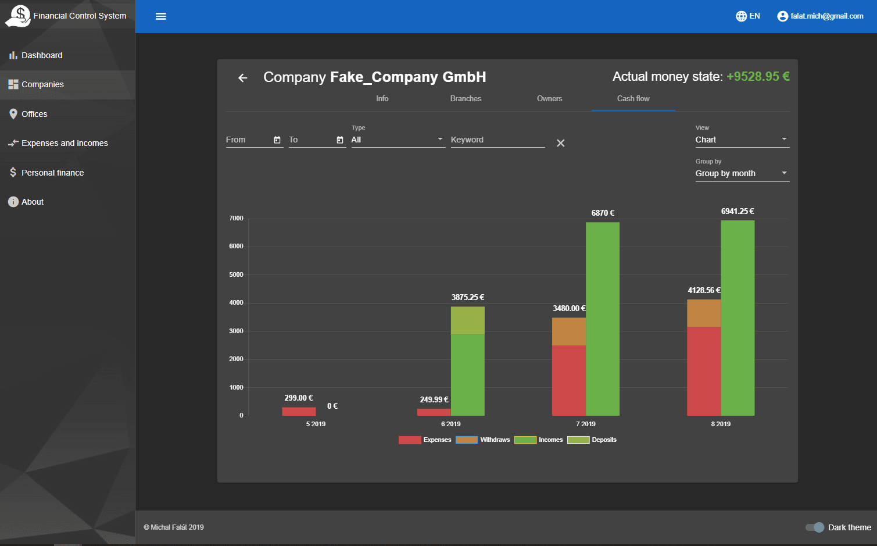The height and width of the screenshot is (546, 877).
Task: Open Dashboard from the sidebar
Action: [x=67, y=55]
